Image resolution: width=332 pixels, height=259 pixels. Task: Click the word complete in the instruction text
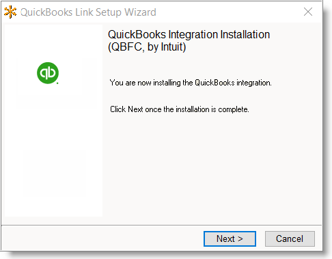click(x=233, y=109)
